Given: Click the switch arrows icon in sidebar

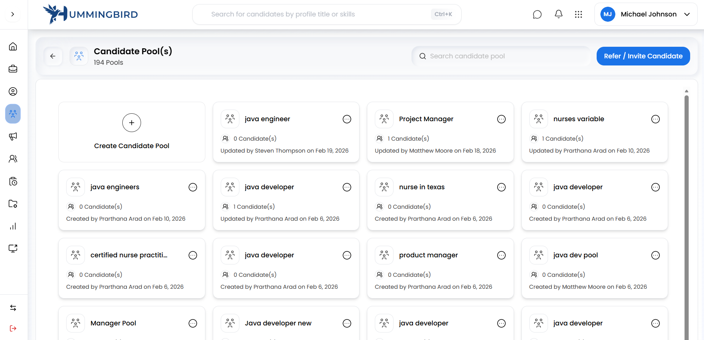Looking at the screenshot, I should tap(13, 308).
